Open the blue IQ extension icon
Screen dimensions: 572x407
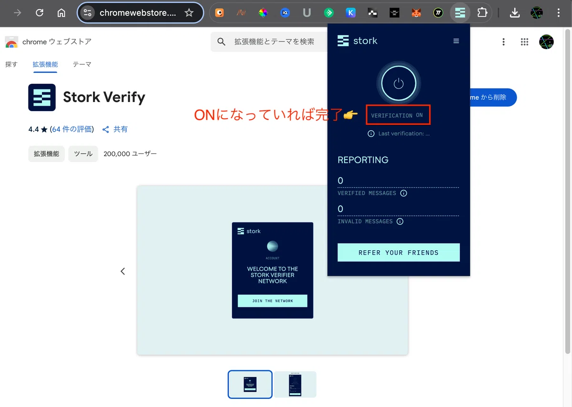[x=285, y=13]
